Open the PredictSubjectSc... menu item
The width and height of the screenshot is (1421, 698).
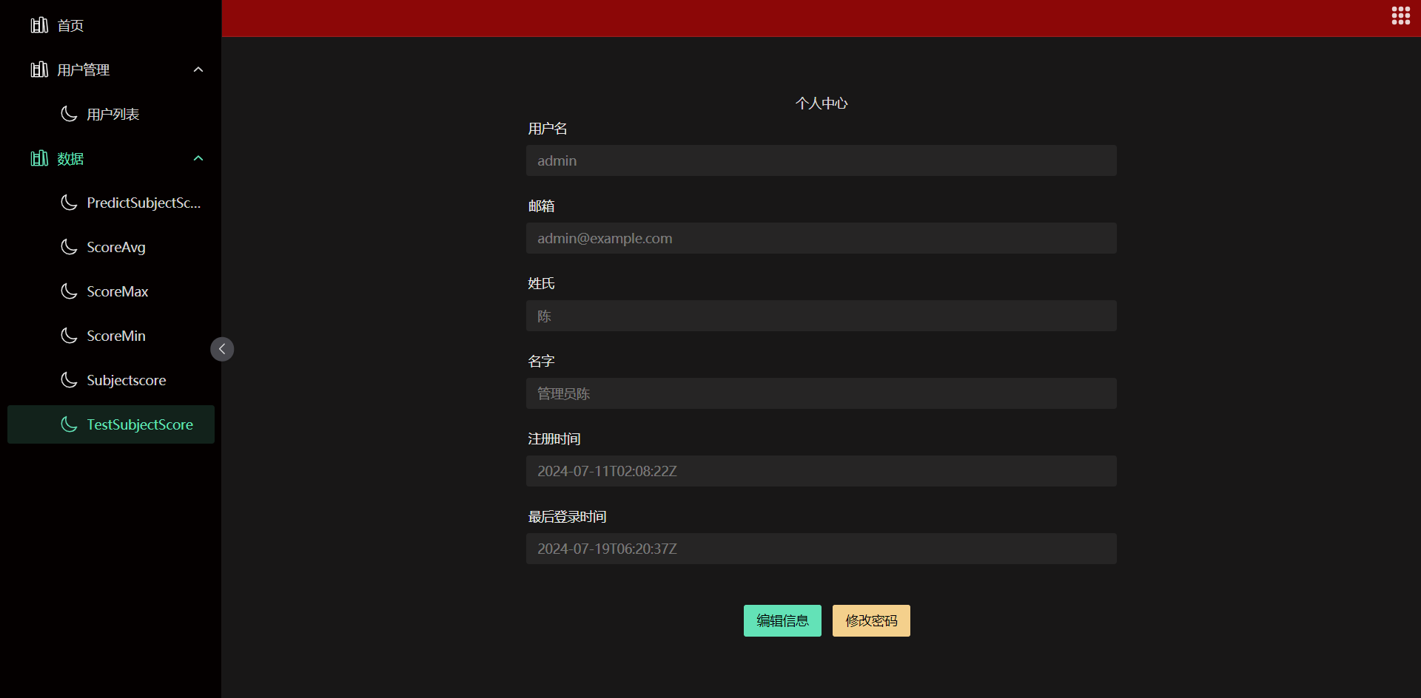click(143, 203)
